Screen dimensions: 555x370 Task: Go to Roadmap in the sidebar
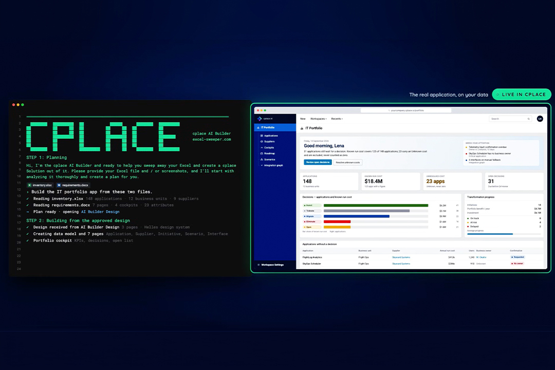270,154
